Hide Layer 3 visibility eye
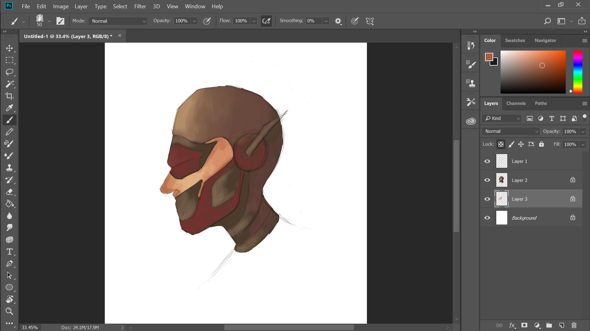Screen dimensions: 590x331 click(x=487, y=199)
